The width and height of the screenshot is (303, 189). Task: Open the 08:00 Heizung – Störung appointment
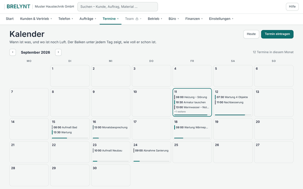192,97
